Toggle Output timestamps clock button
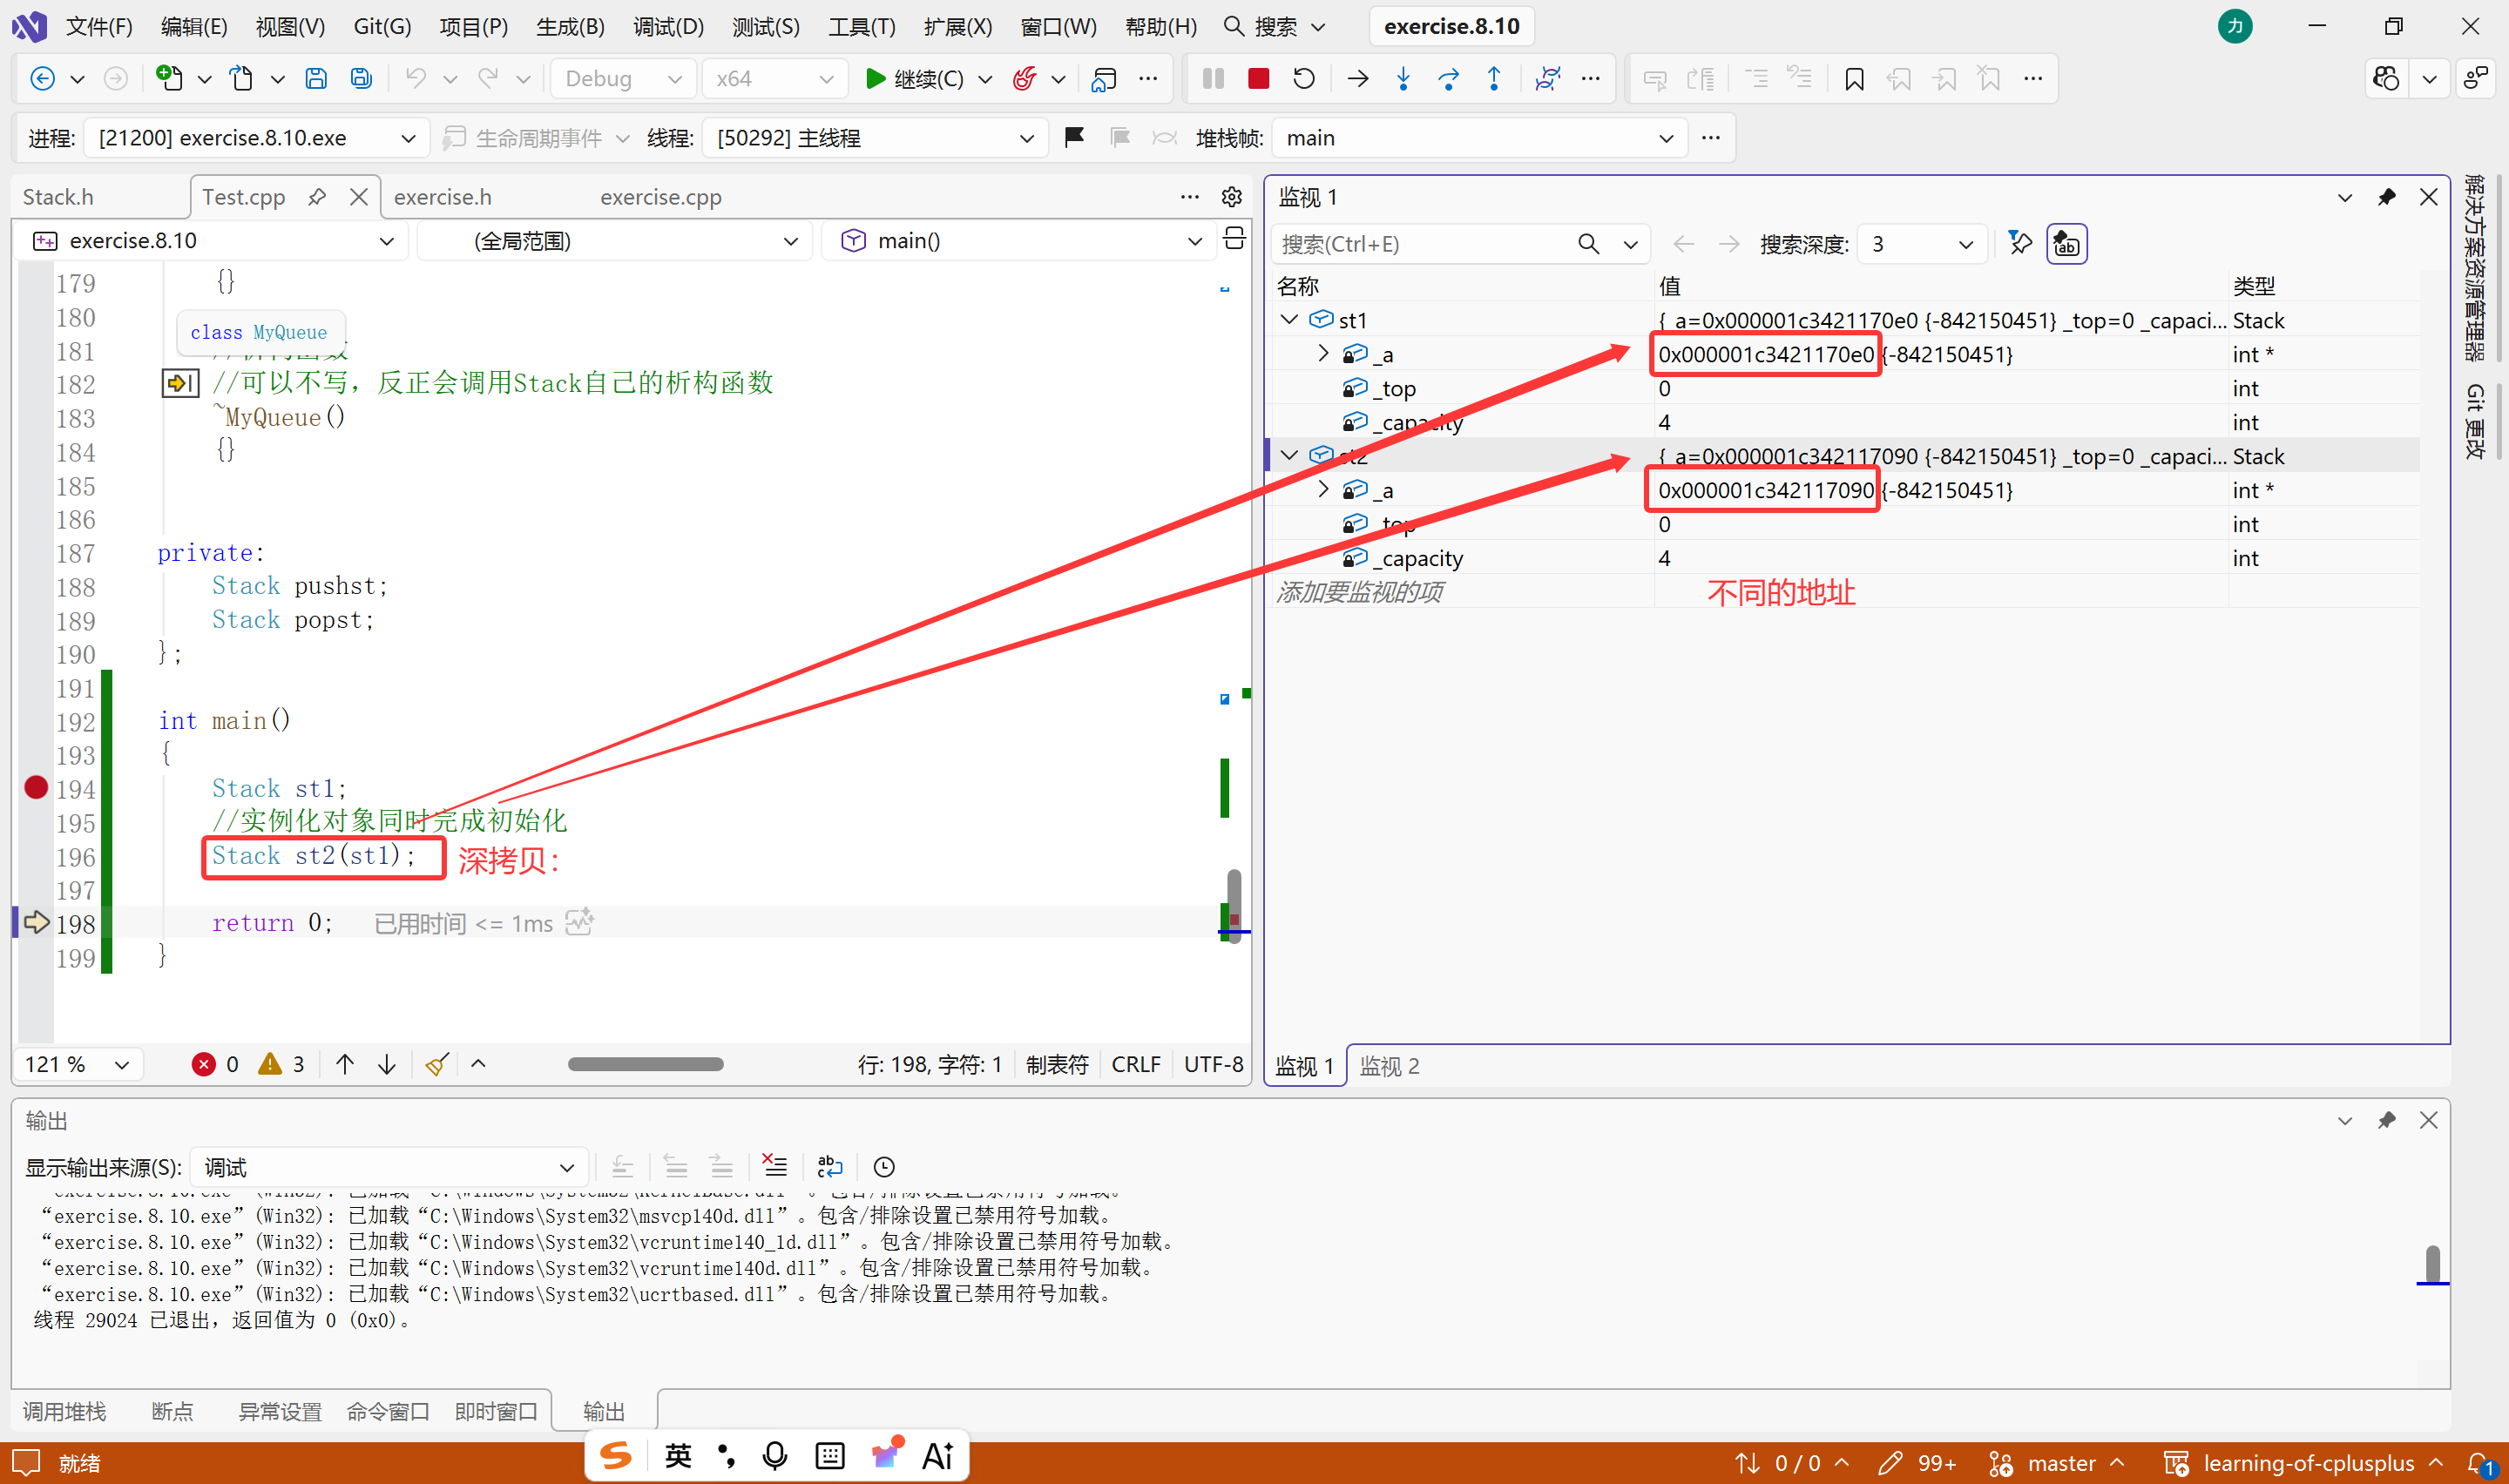Image resolution: width=2509 pixels, height=1484 pixels. tap(884, 1166)
